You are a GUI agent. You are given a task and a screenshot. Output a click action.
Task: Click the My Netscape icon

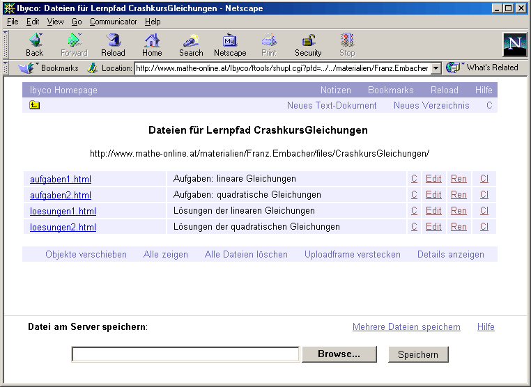point(230,41)
